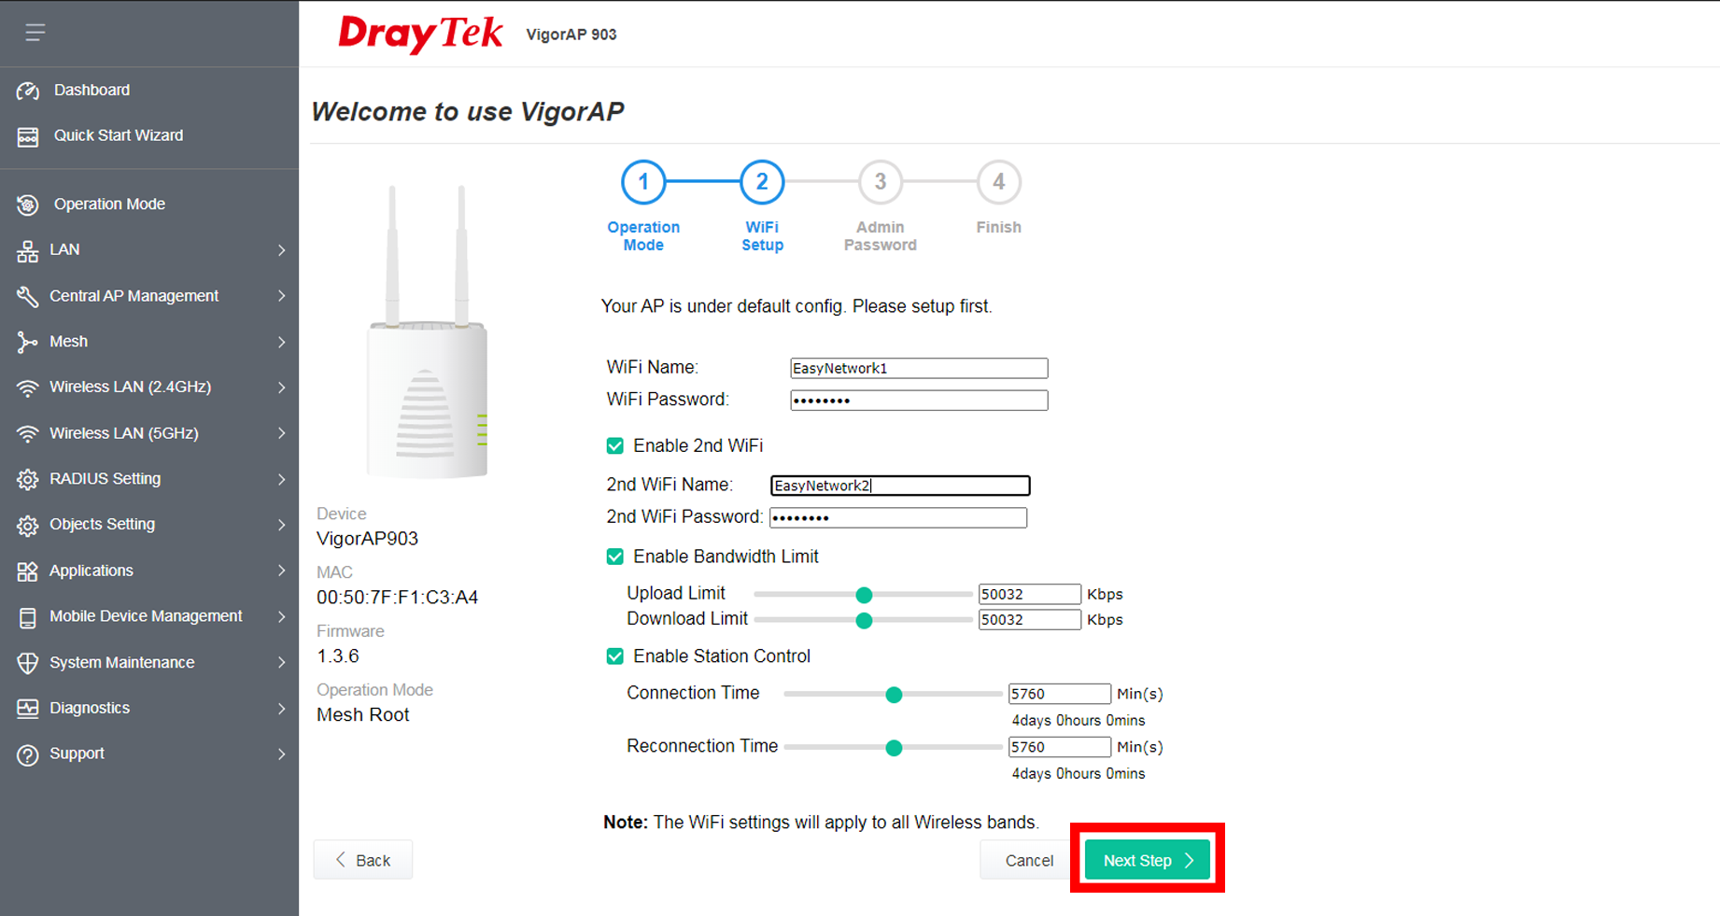Image resolution: width=1720 pixels, height=916 pixels.
Task: Click the Download Limit Kbps value field
Action: (x=1030, y=620)
